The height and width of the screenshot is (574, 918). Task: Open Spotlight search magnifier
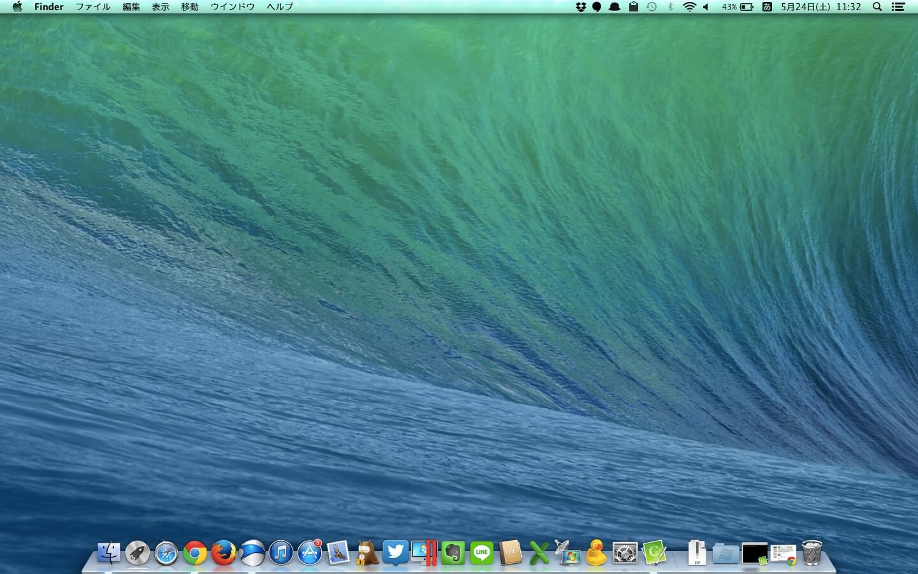[877, 7]
